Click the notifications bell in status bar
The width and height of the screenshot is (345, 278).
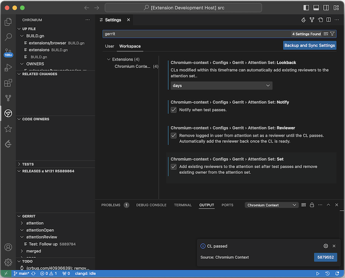(x=337, y=274)
